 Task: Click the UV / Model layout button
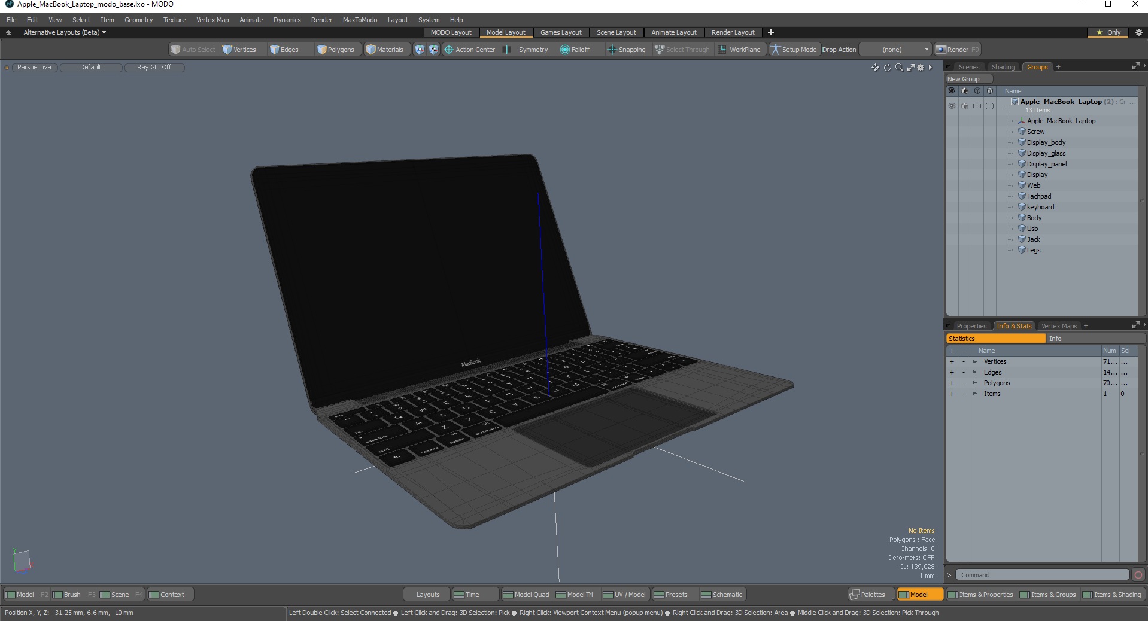point(624,595)
